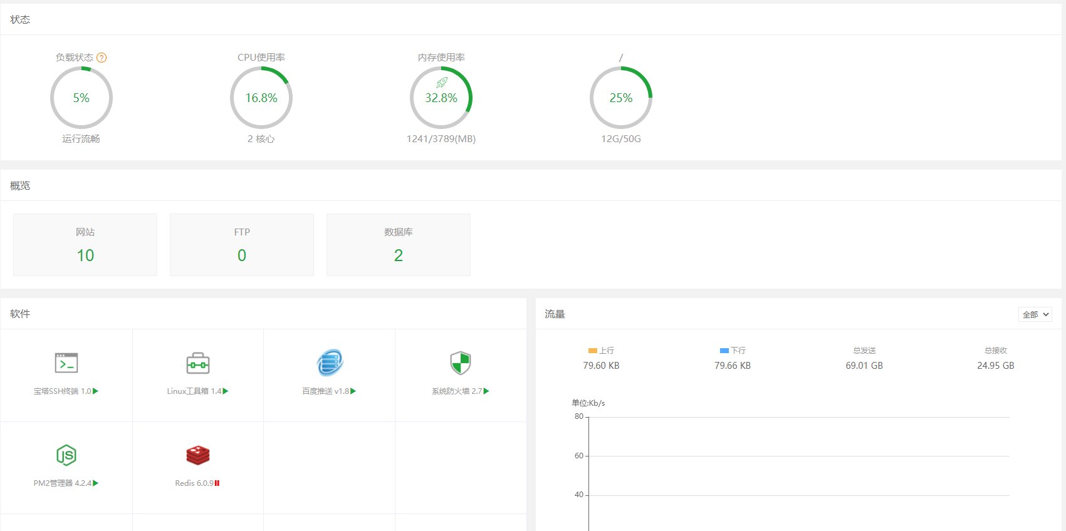
Task: Click the 1241/3789(MB) memory text
Action: pos(441,139)
